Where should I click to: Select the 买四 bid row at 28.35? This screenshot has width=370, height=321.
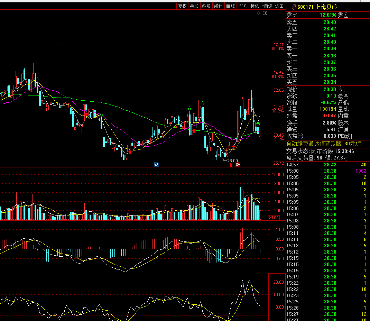(328, 76)
